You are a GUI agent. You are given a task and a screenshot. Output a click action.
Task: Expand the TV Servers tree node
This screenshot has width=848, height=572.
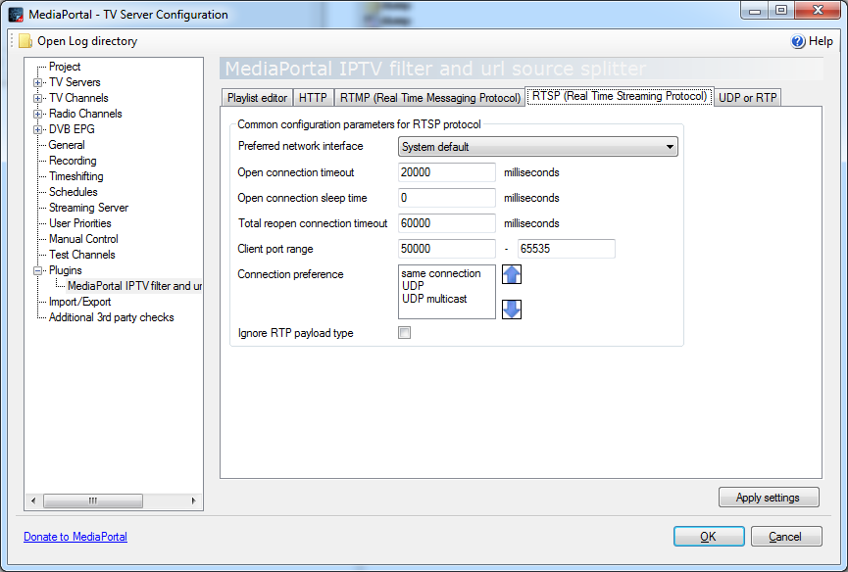[38, 82]
